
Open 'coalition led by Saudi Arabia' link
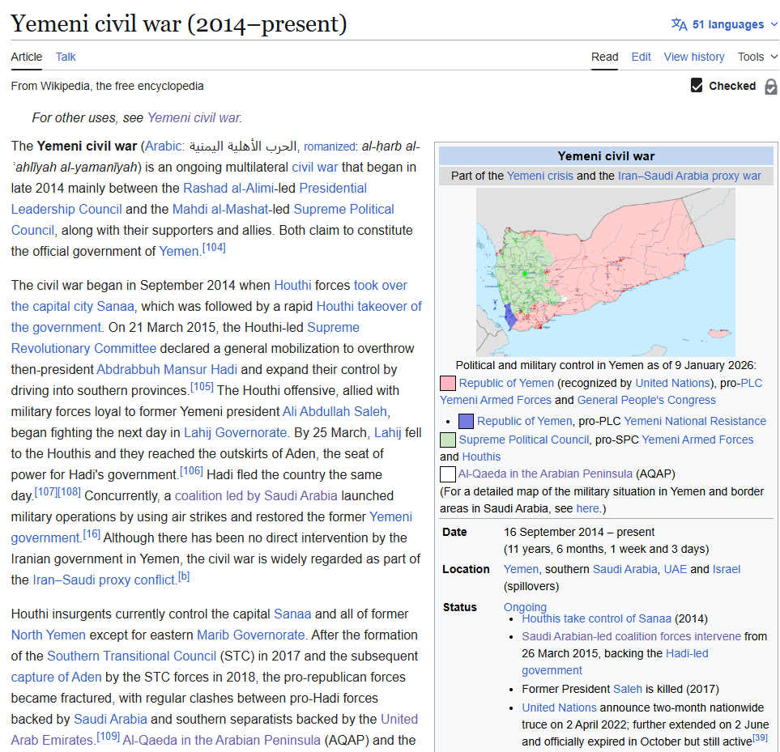pos(256,495)
